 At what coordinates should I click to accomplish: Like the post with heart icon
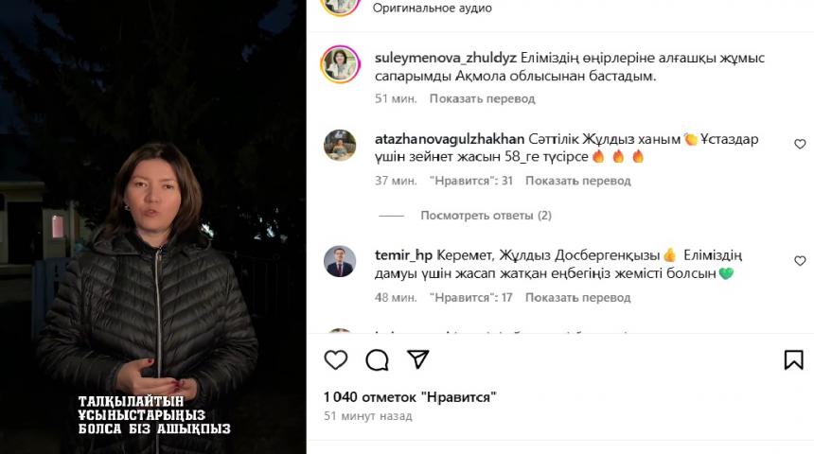pyautogui.click(x=336, y=359)
